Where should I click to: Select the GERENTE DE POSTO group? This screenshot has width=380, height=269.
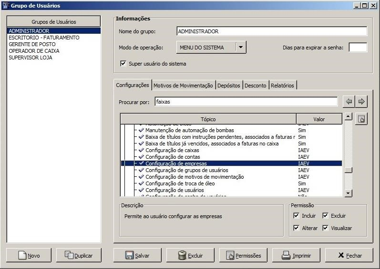tap(54, 44)
